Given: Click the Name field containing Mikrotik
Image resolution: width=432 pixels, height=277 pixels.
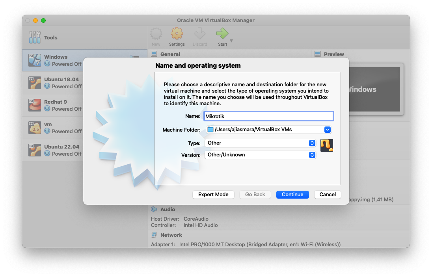Looking at the screenshot, I should [x=269, y=116].
